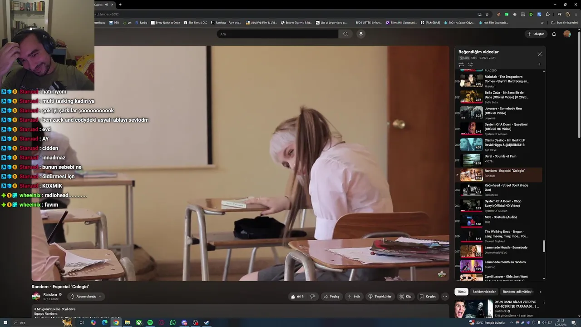Play M83 - Solitude (Audio)
581x327 pixels.
coord(498,220)
